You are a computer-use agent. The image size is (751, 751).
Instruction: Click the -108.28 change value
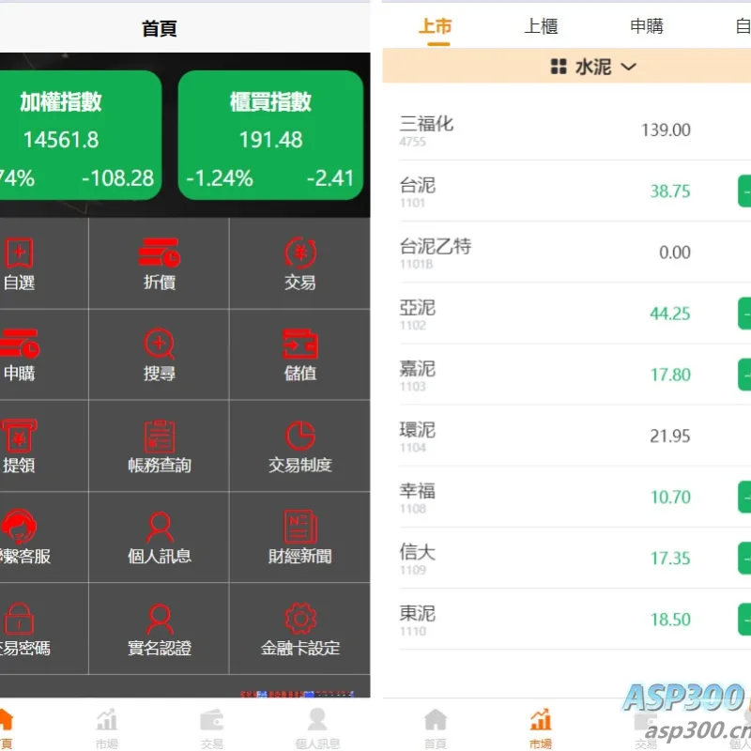pyautogui.click(x=118, y=178)
